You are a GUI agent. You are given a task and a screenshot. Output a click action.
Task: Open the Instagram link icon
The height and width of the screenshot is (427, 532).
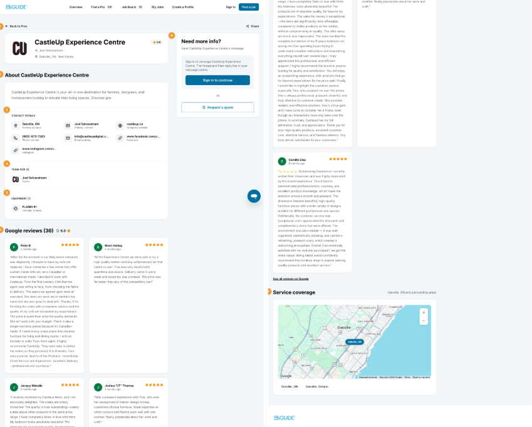tap(16, 150)
